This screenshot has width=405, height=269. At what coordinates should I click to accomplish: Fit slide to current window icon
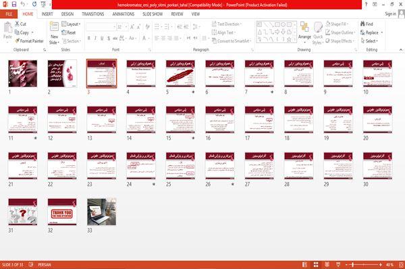tap(401, 264)
